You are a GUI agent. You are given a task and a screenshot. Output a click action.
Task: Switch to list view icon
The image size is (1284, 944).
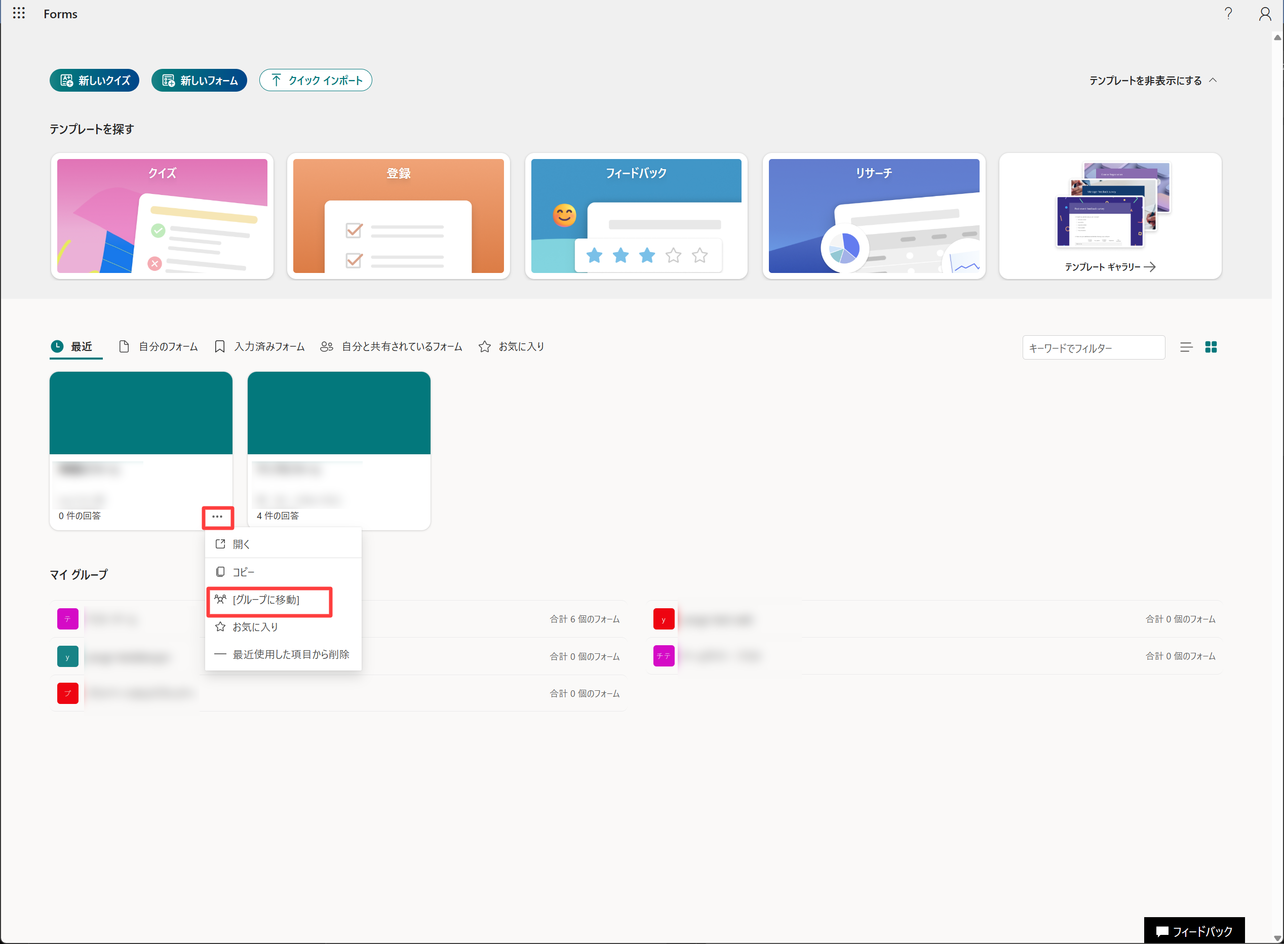click(x=1186, y=347)
